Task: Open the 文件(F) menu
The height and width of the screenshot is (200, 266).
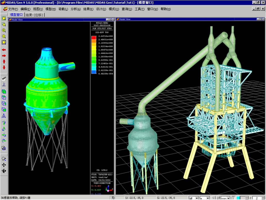Action: [13, 9]
